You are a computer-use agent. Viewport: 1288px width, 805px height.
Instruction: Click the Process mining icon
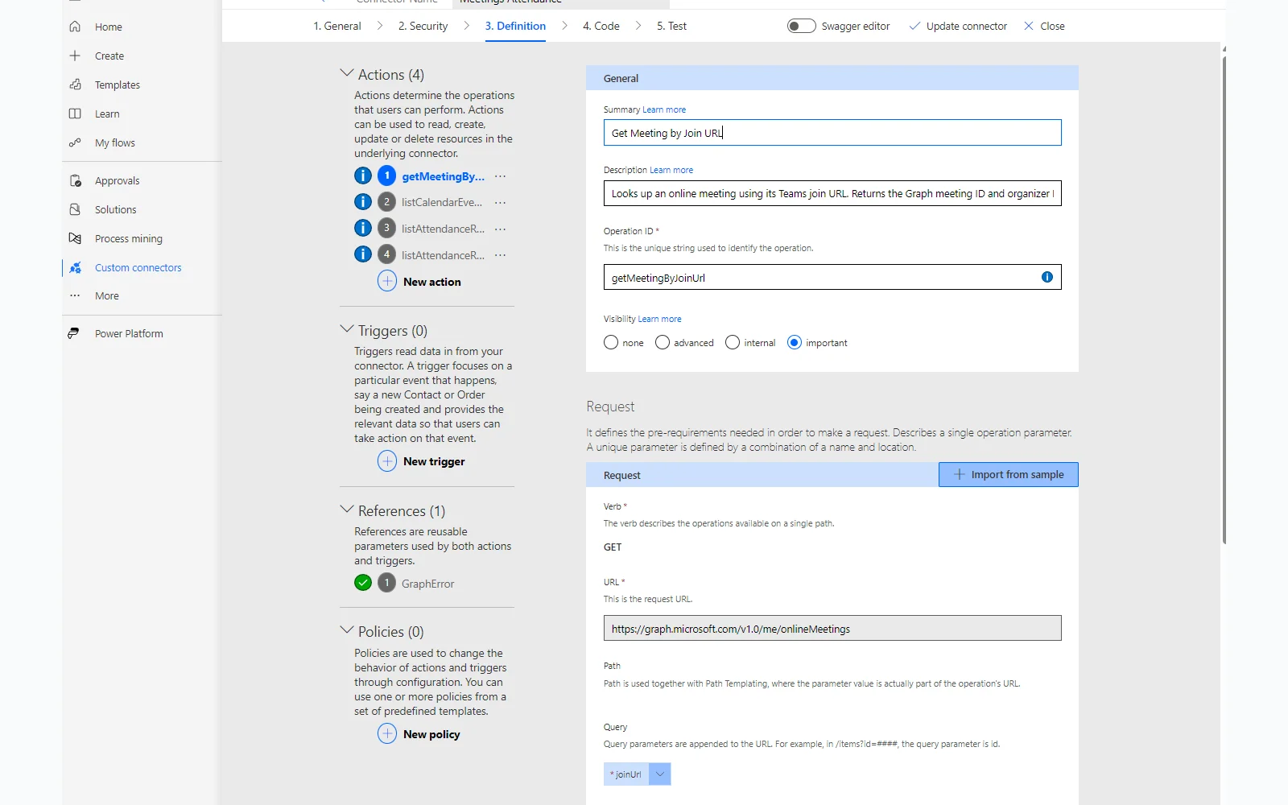point(75,238)
